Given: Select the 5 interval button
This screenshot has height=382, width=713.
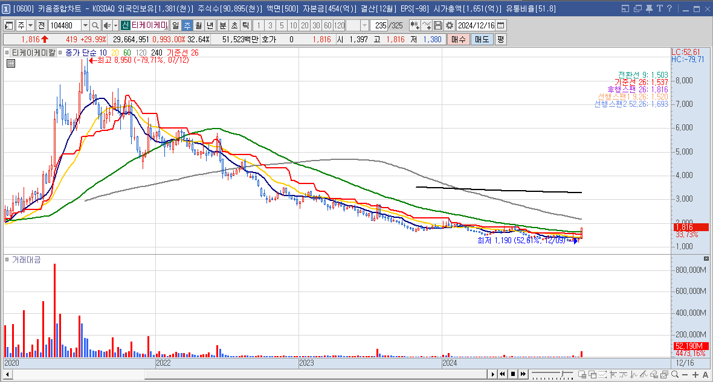Looking at the screenshot, I should tap(282, 25).
